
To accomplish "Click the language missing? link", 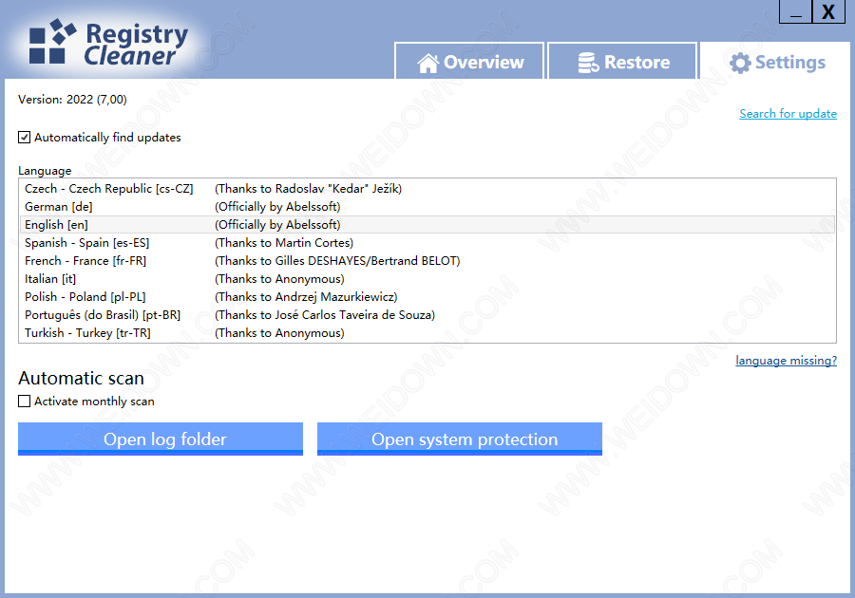I will coord(786,361).
